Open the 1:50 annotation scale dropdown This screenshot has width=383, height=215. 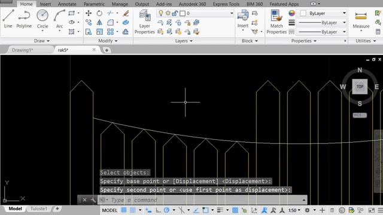pos(294,210)
